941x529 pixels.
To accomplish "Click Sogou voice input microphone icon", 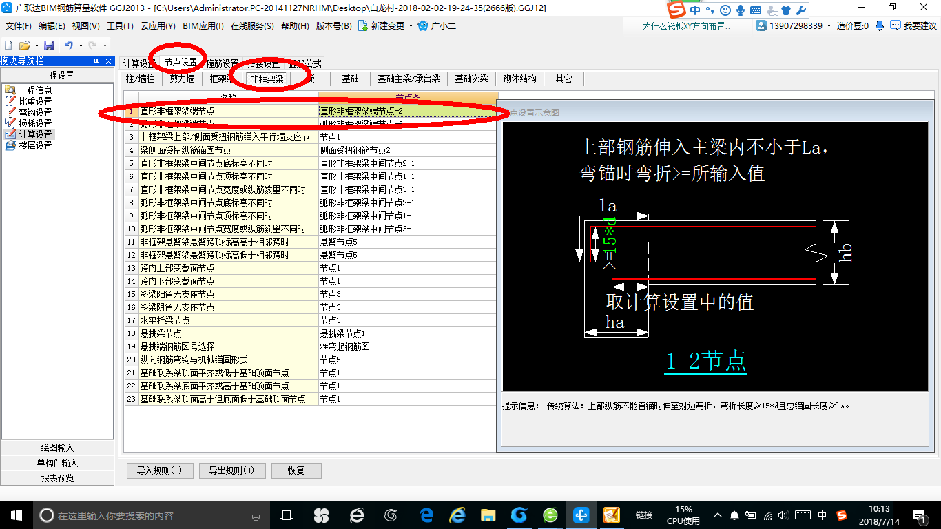I will click(741, 10).
